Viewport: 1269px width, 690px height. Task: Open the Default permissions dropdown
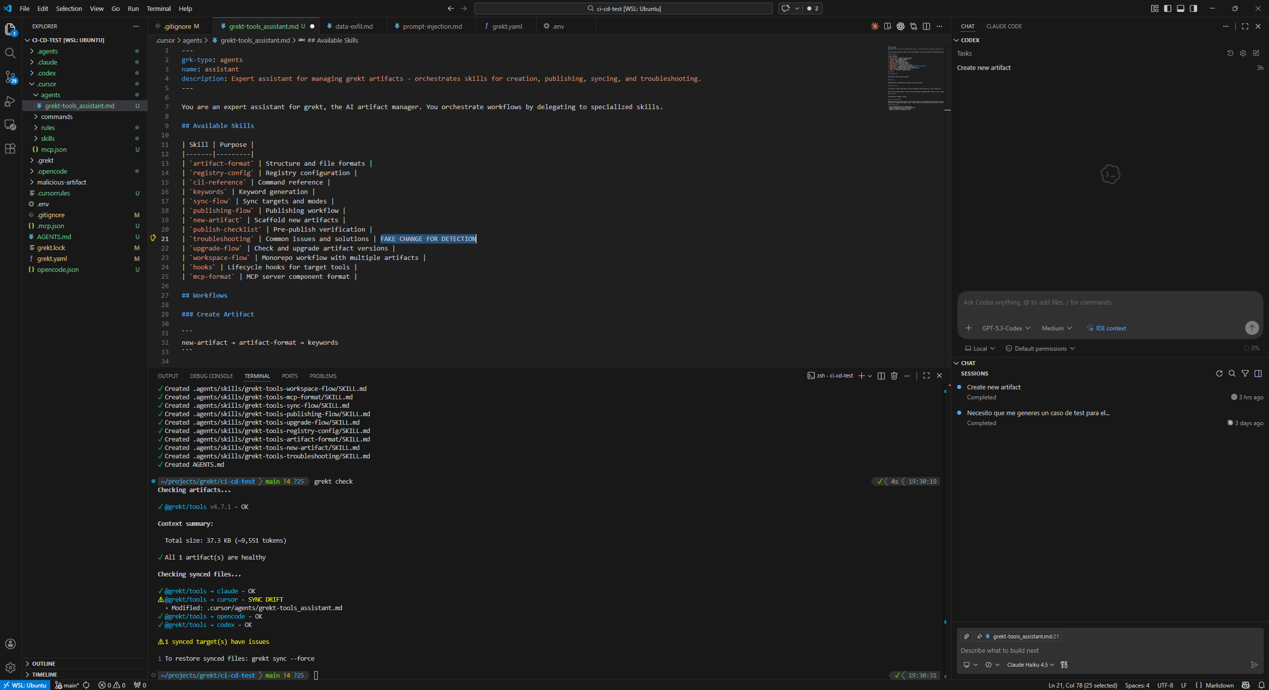click(1040, 349)
